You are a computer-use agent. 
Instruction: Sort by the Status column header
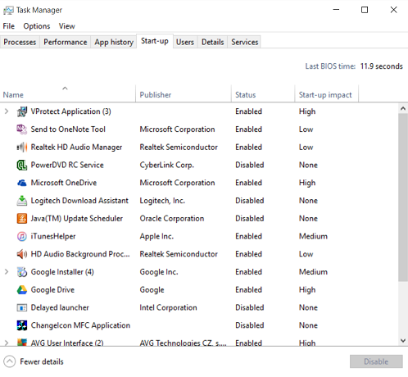point(263,93)
